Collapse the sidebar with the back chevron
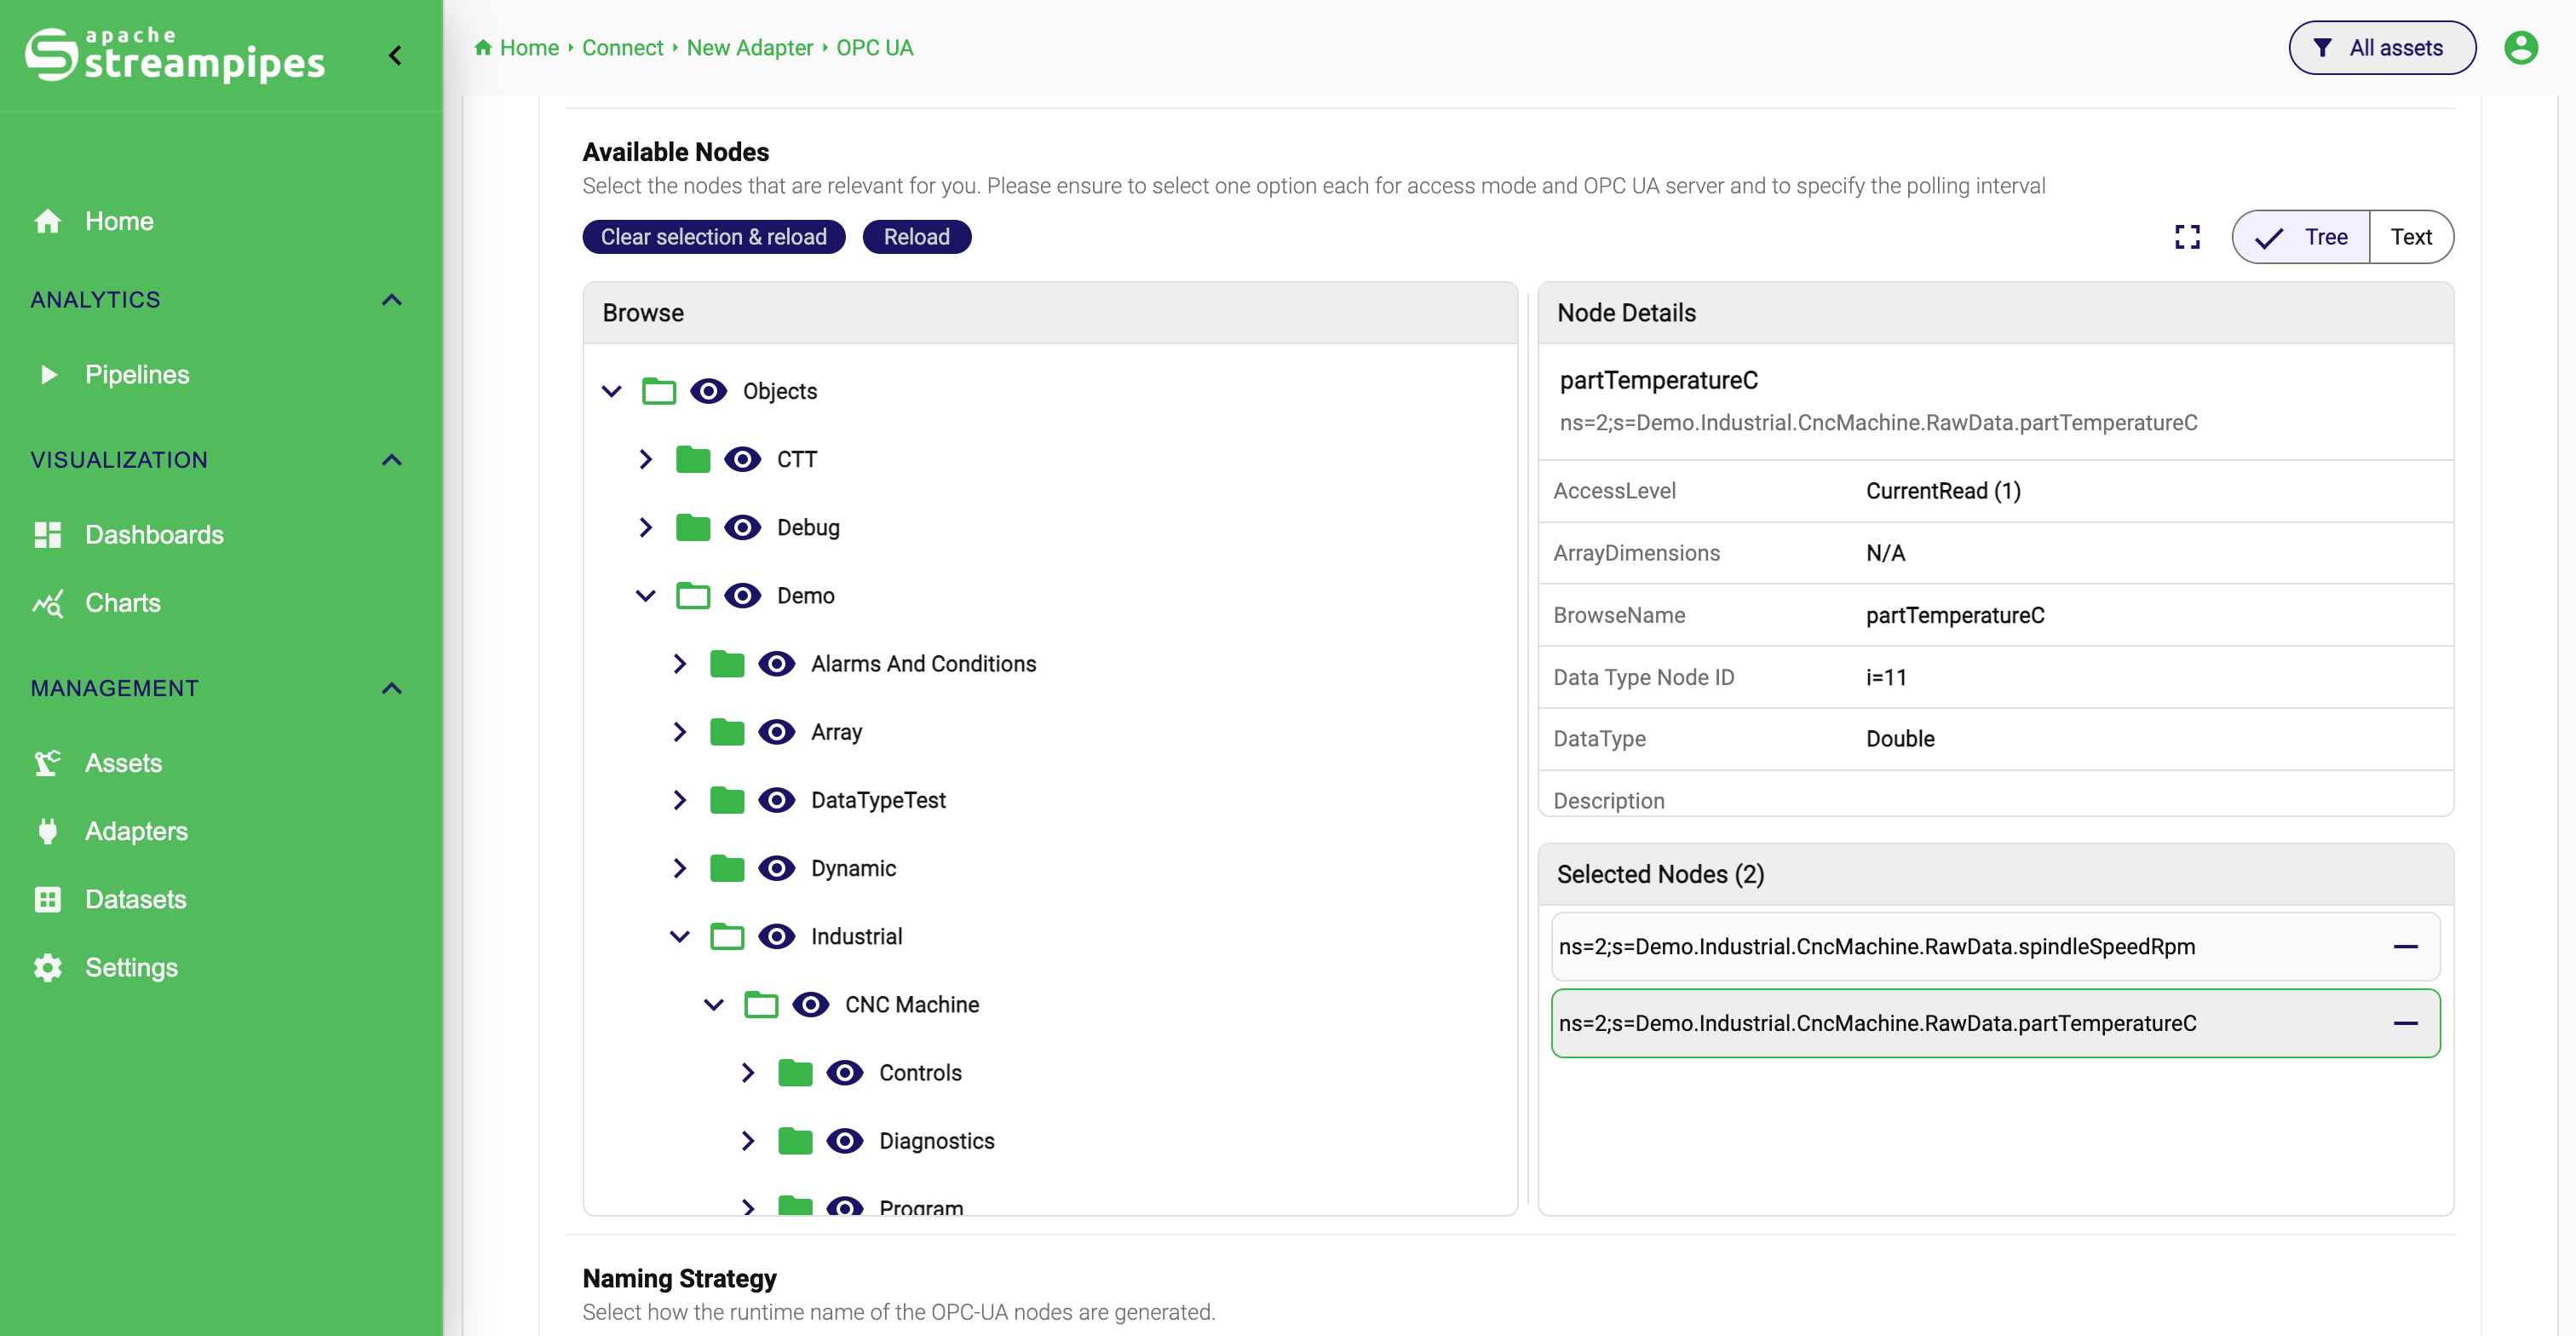 coord(395,55)
